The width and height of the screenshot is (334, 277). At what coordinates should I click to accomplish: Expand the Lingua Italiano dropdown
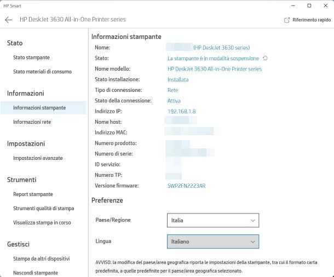coord(213,241)
